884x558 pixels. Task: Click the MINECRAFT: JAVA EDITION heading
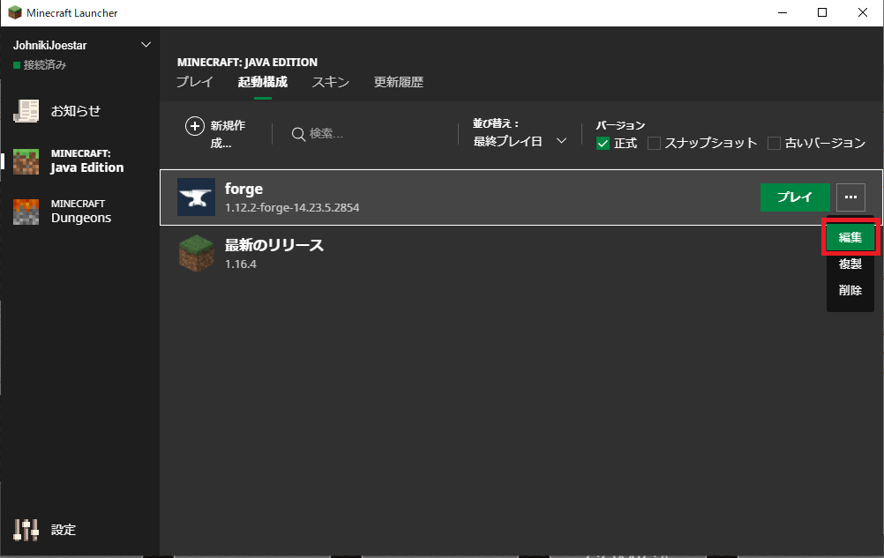(x=247, y=62)
